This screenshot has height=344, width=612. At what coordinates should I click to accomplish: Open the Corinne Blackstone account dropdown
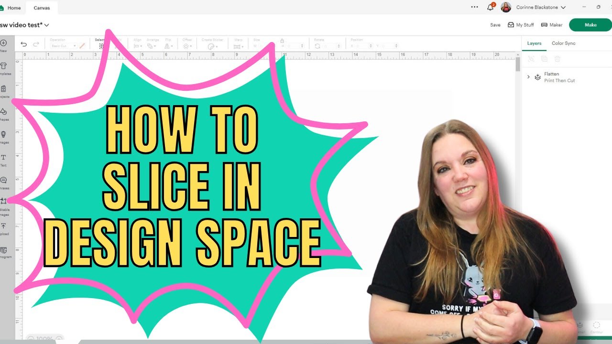541,7
